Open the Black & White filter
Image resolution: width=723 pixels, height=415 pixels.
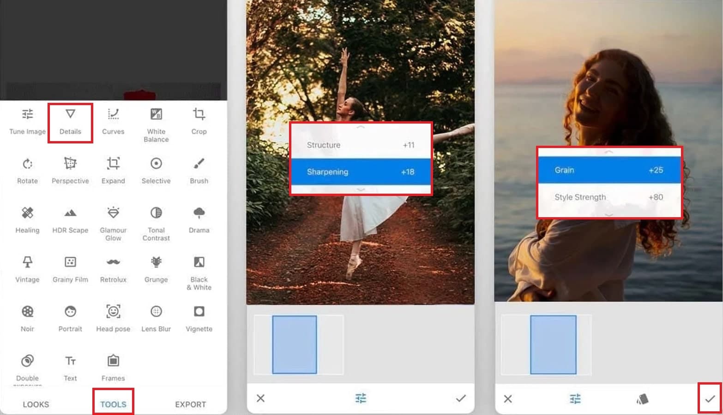pos(199,273)
